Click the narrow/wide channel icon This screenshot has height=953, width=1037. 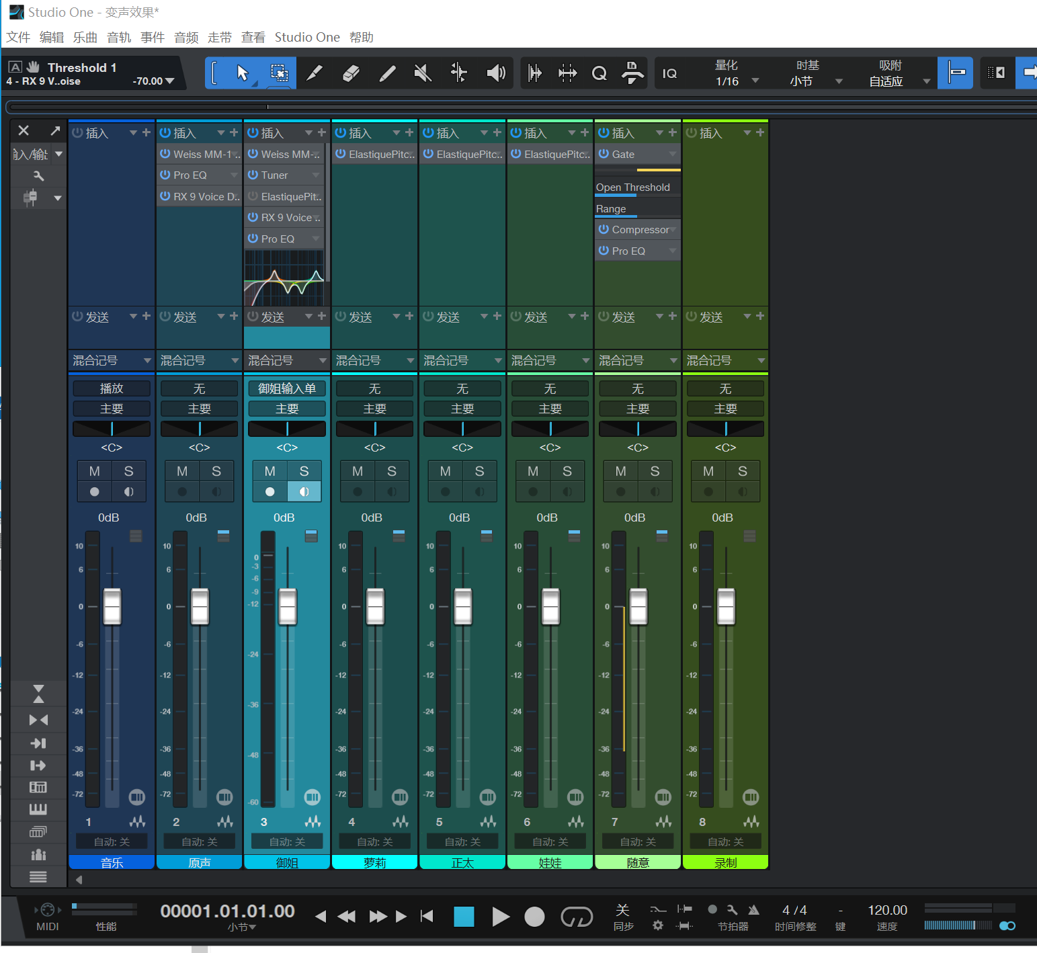click(38, 720)
